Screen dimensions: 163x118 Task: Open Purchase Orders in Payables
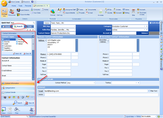[x=142, y=13]
